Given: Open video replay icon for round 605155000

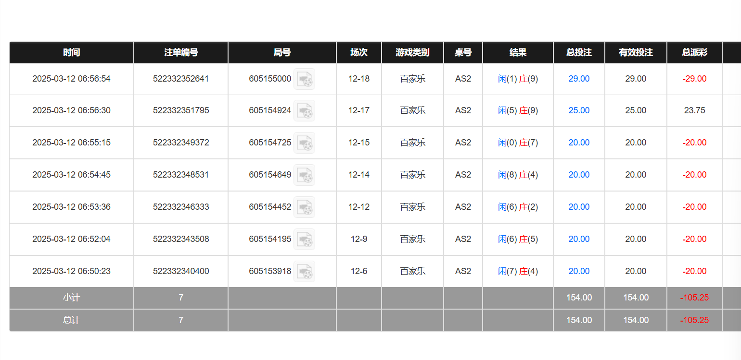Looking at the screenshot, I should pyautogui.click(x=304, y=79).
